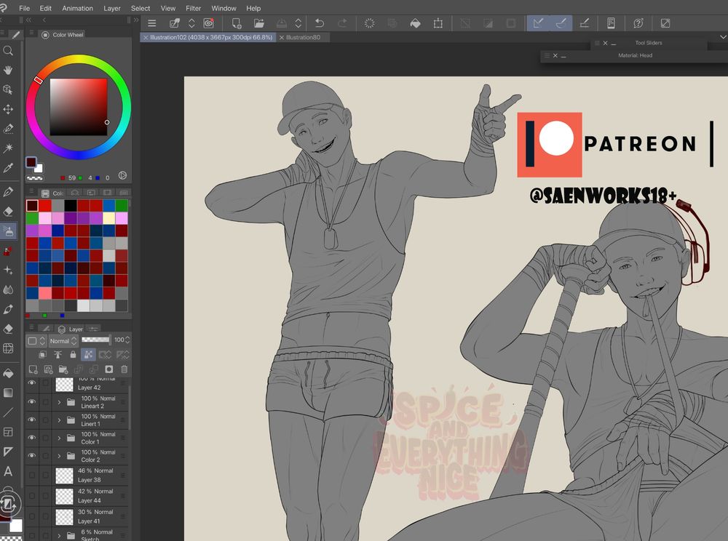Expand the Lineart 2 layer folder
This screenshot has width=728, height=541.
[59, 402]
